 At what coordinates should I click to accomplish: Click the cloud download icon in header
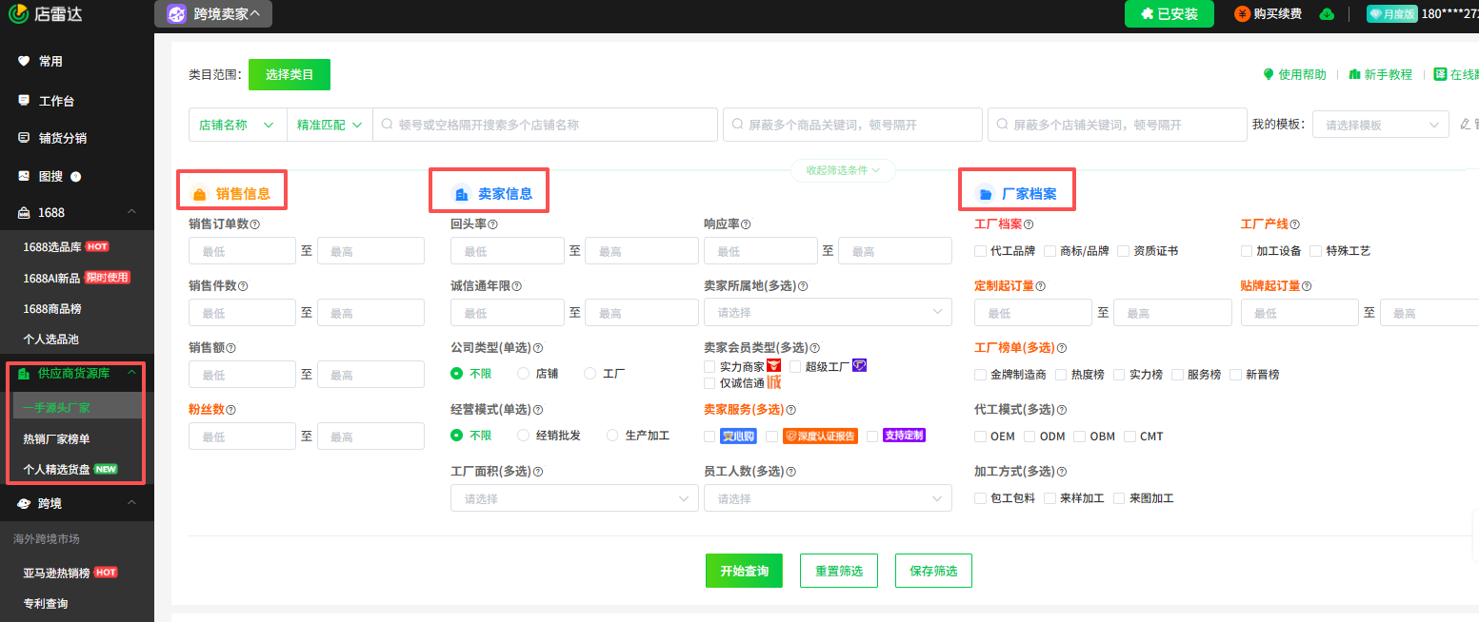click(1327, 14)
